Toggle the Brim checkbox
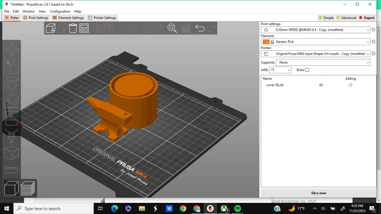 click(307, 70)
